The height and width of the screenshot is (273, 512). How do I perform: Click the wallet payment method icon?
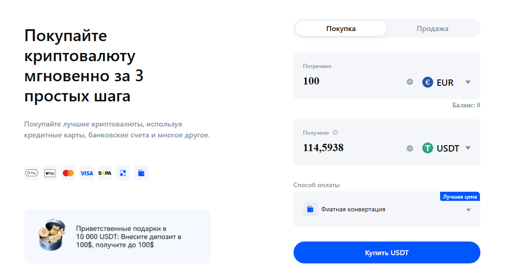pyautogui.click(x=141, y=173)
